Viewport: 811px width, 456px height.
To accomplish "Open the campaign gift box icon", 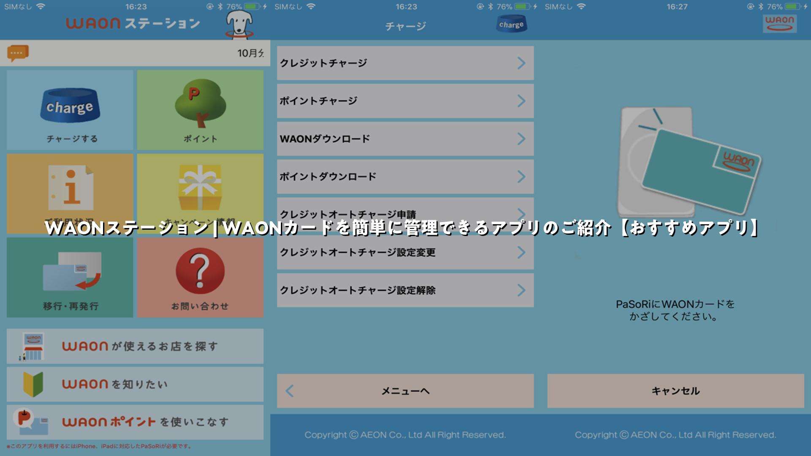I will [x=200, y=187].
